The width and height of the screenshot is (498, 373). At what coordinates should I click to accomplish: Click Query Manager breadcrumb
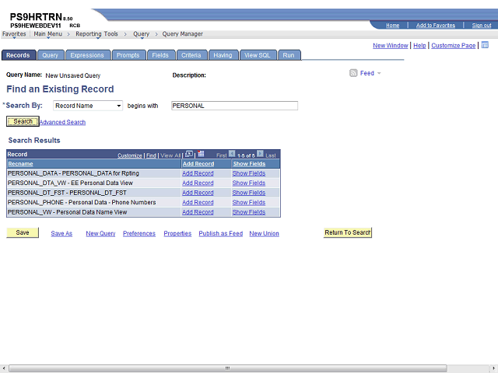tap(183, 34)
